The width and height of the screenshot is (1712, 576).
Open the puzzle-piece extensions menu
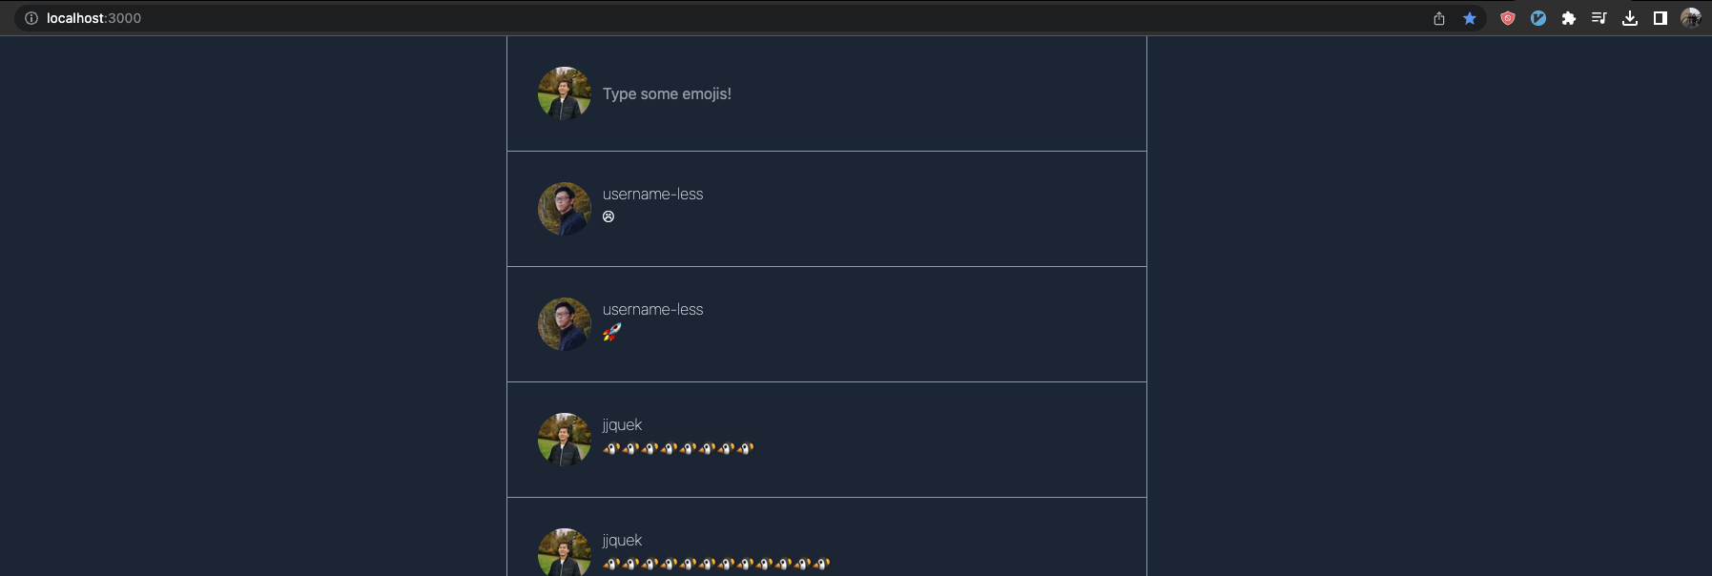click(1569, 18)
